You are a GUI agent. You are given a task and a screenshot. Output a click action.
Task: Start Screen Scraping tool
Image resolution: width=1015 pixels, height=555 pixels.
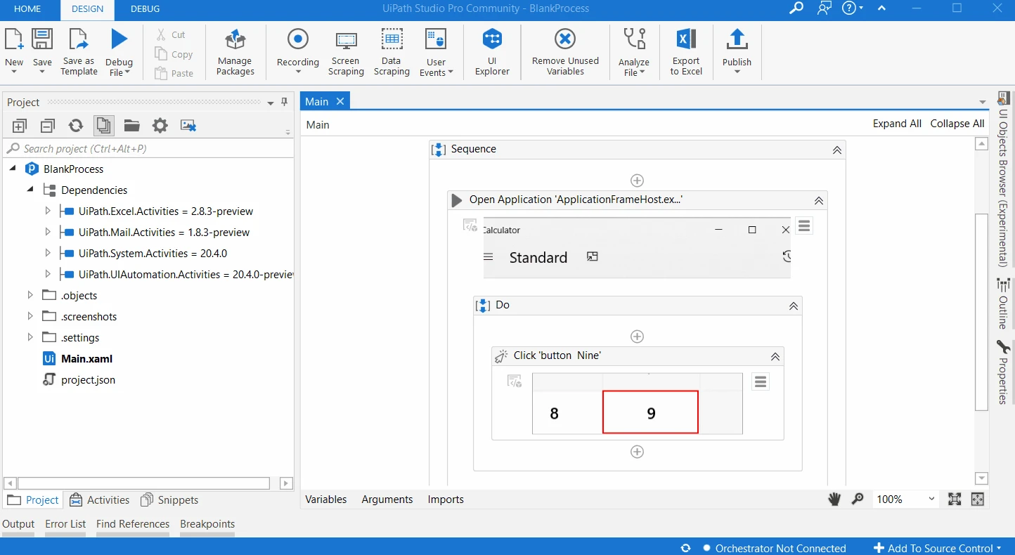[x=346, y=52]
